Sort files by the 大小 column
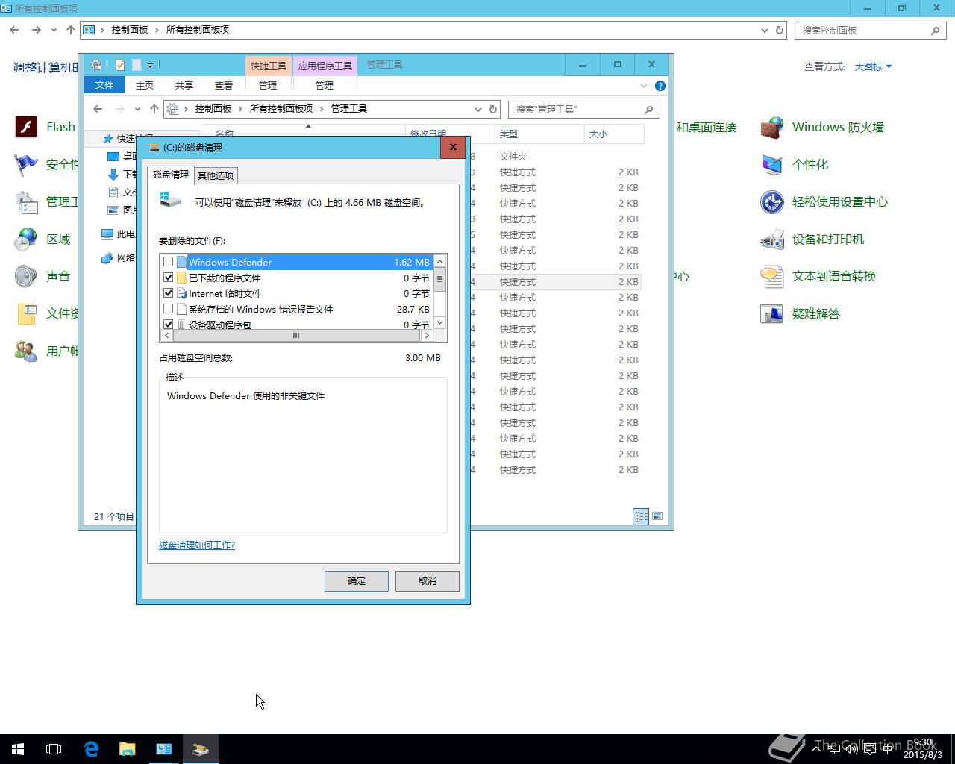Screen dimensions: 955x764 click(614, 134)
